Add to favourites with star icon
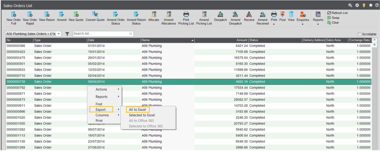This screenshot has width=380, height=151. (x=371, y=5)
